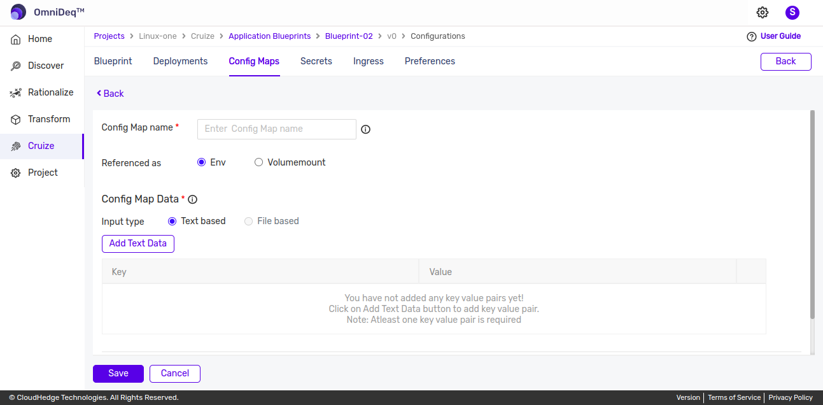Click Linux-one breadcrumb

pos(158,36)
